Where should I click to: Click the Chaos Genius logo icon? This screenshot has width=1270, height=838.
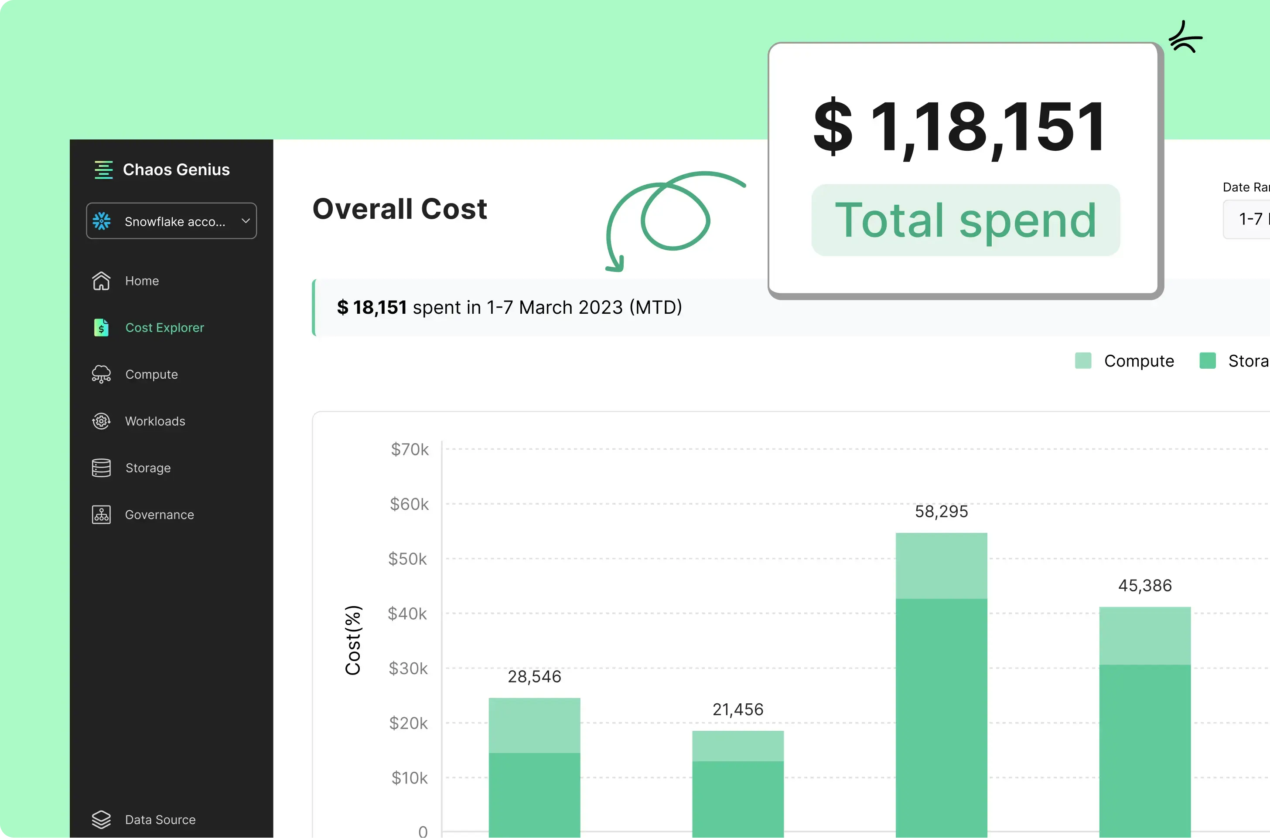(104, 170)
